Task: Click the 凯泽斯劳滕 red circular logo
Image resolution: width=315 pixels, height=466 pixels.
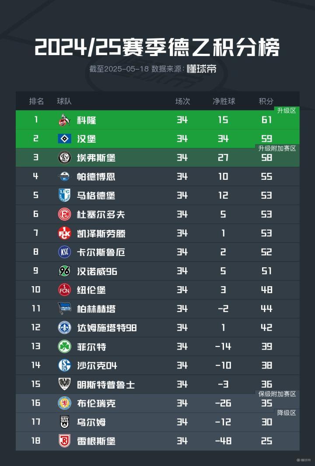Action: 64,233
